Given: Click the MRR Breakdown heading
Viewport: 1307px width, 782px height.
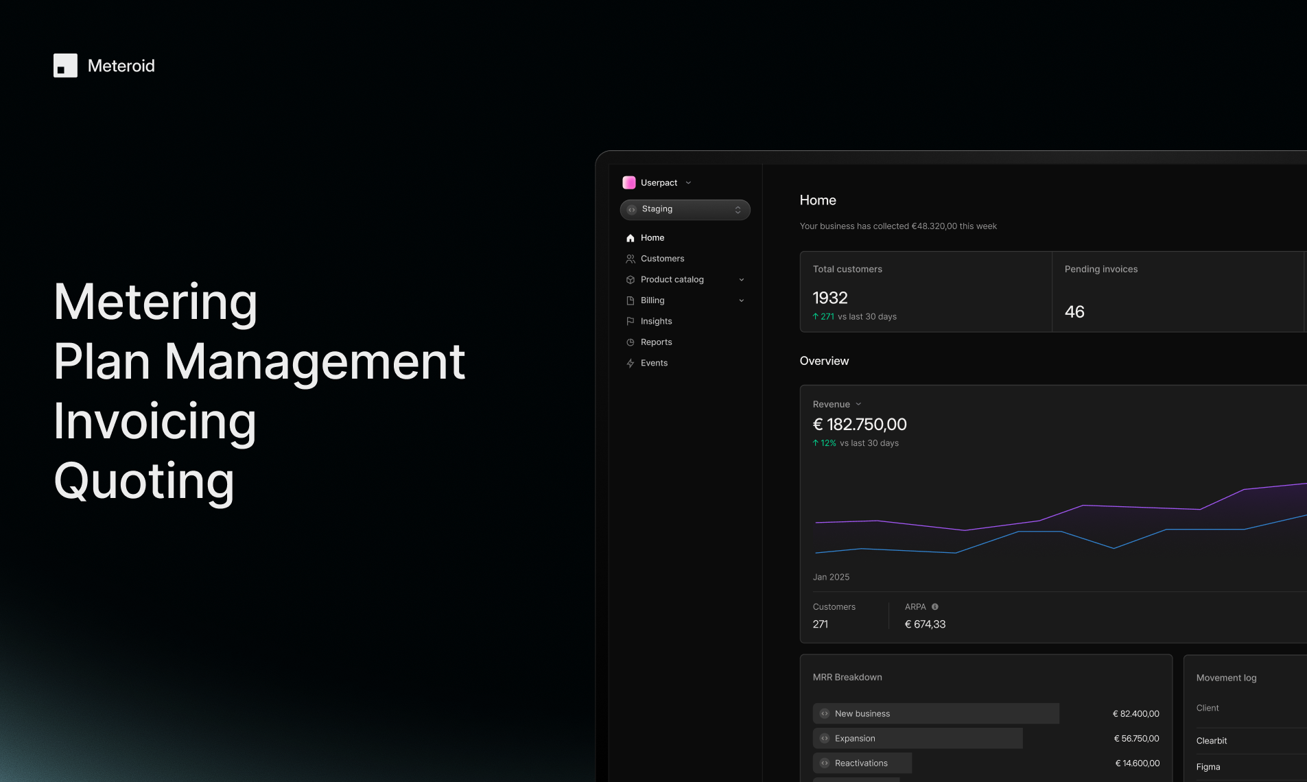Looking at the screenshot, I should coord(847,677).
